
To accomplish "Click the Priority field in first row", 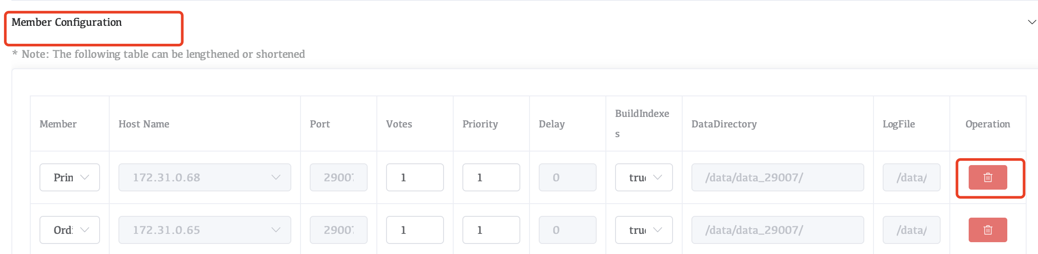I will click(x=491, y=177).
